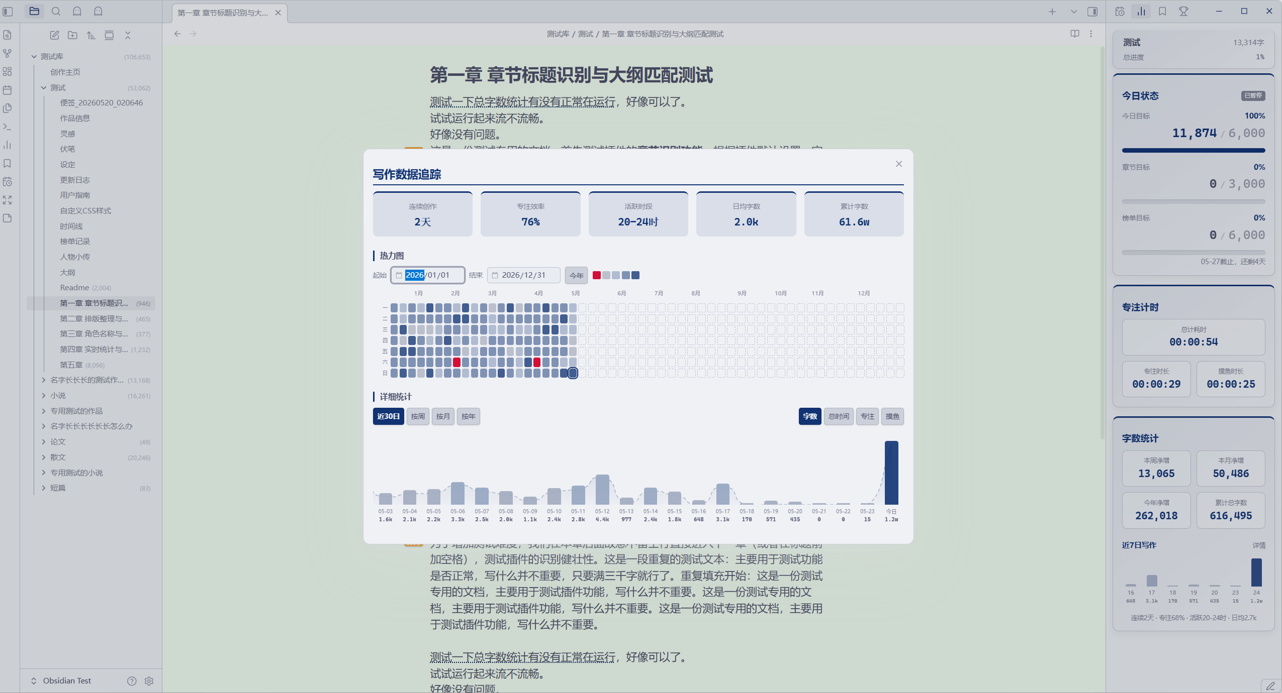Image resolution: width=1282 pixels, height=693 pixels.
Task: Open the 第五章 note in file tree
Action: coord(90,365)
